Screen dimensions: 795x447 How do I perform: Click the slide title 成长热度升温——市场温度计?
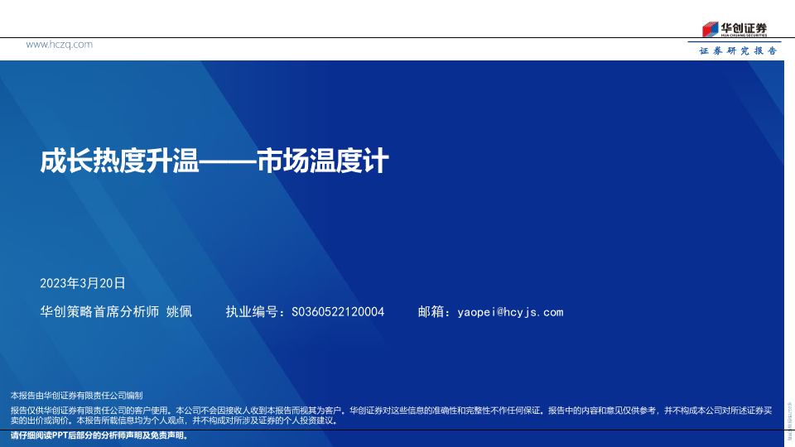coord(214,161)
